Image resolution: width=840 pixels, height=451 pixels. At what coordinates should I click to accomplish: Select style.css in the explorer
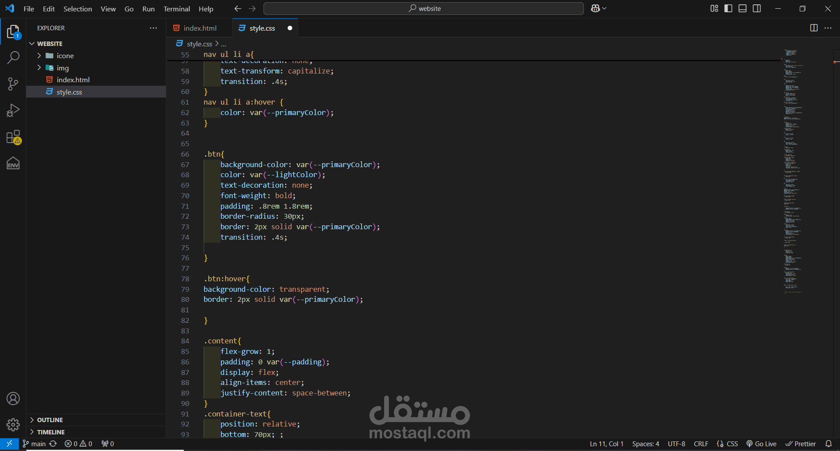(x=96, y=92)
